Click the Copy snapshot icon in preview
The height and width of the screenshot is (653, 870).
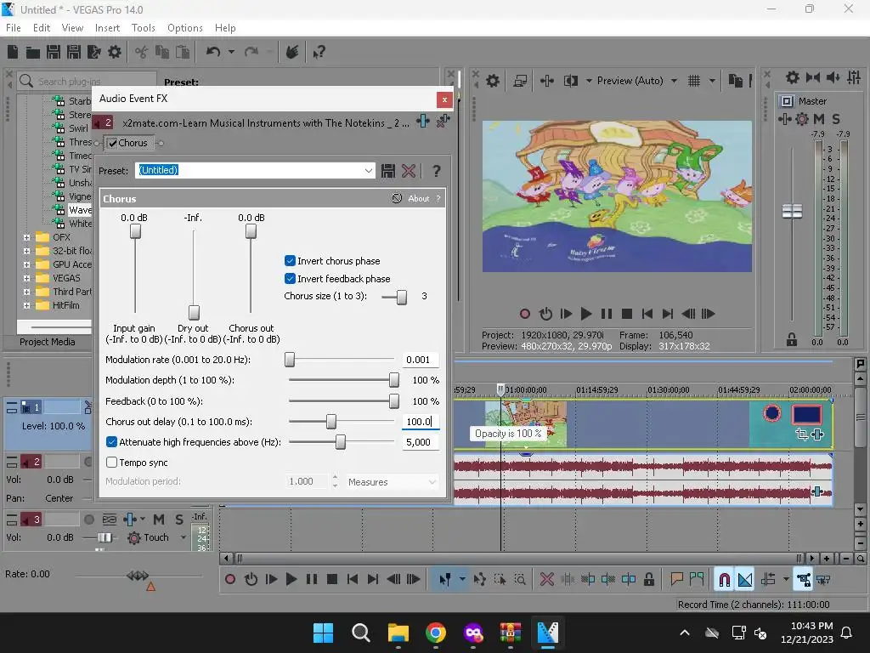click(735, 81)
